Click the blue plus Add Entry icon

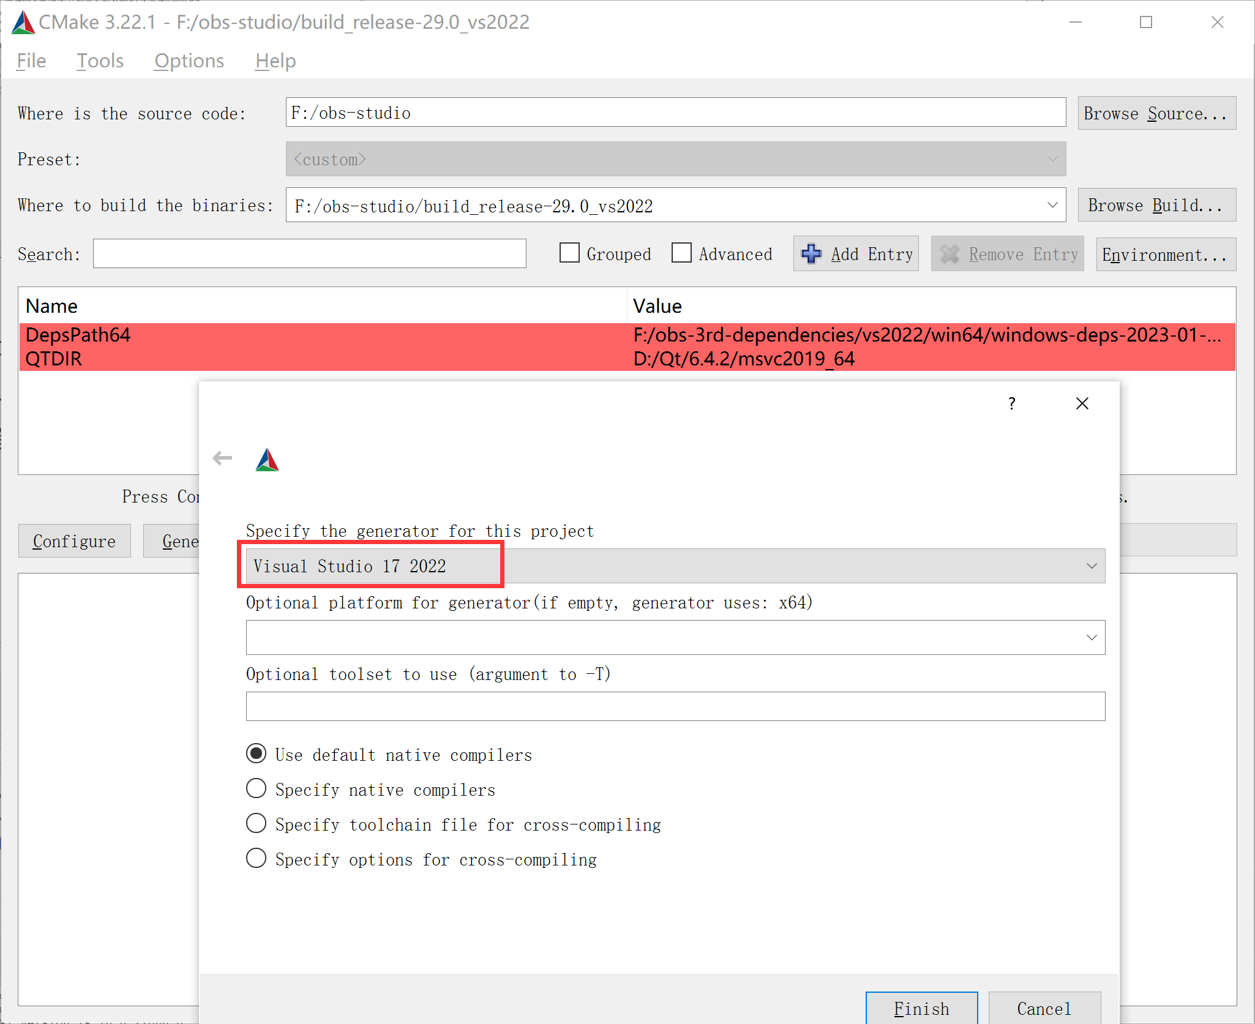(x=811, y=254)
